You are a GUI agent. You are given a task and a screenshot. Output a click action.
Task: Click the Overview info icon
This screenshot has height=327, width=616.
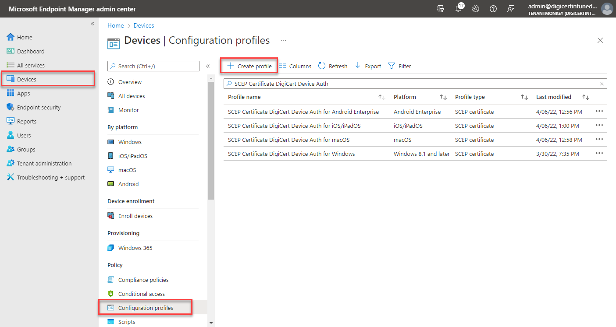(x=111, y=82)
